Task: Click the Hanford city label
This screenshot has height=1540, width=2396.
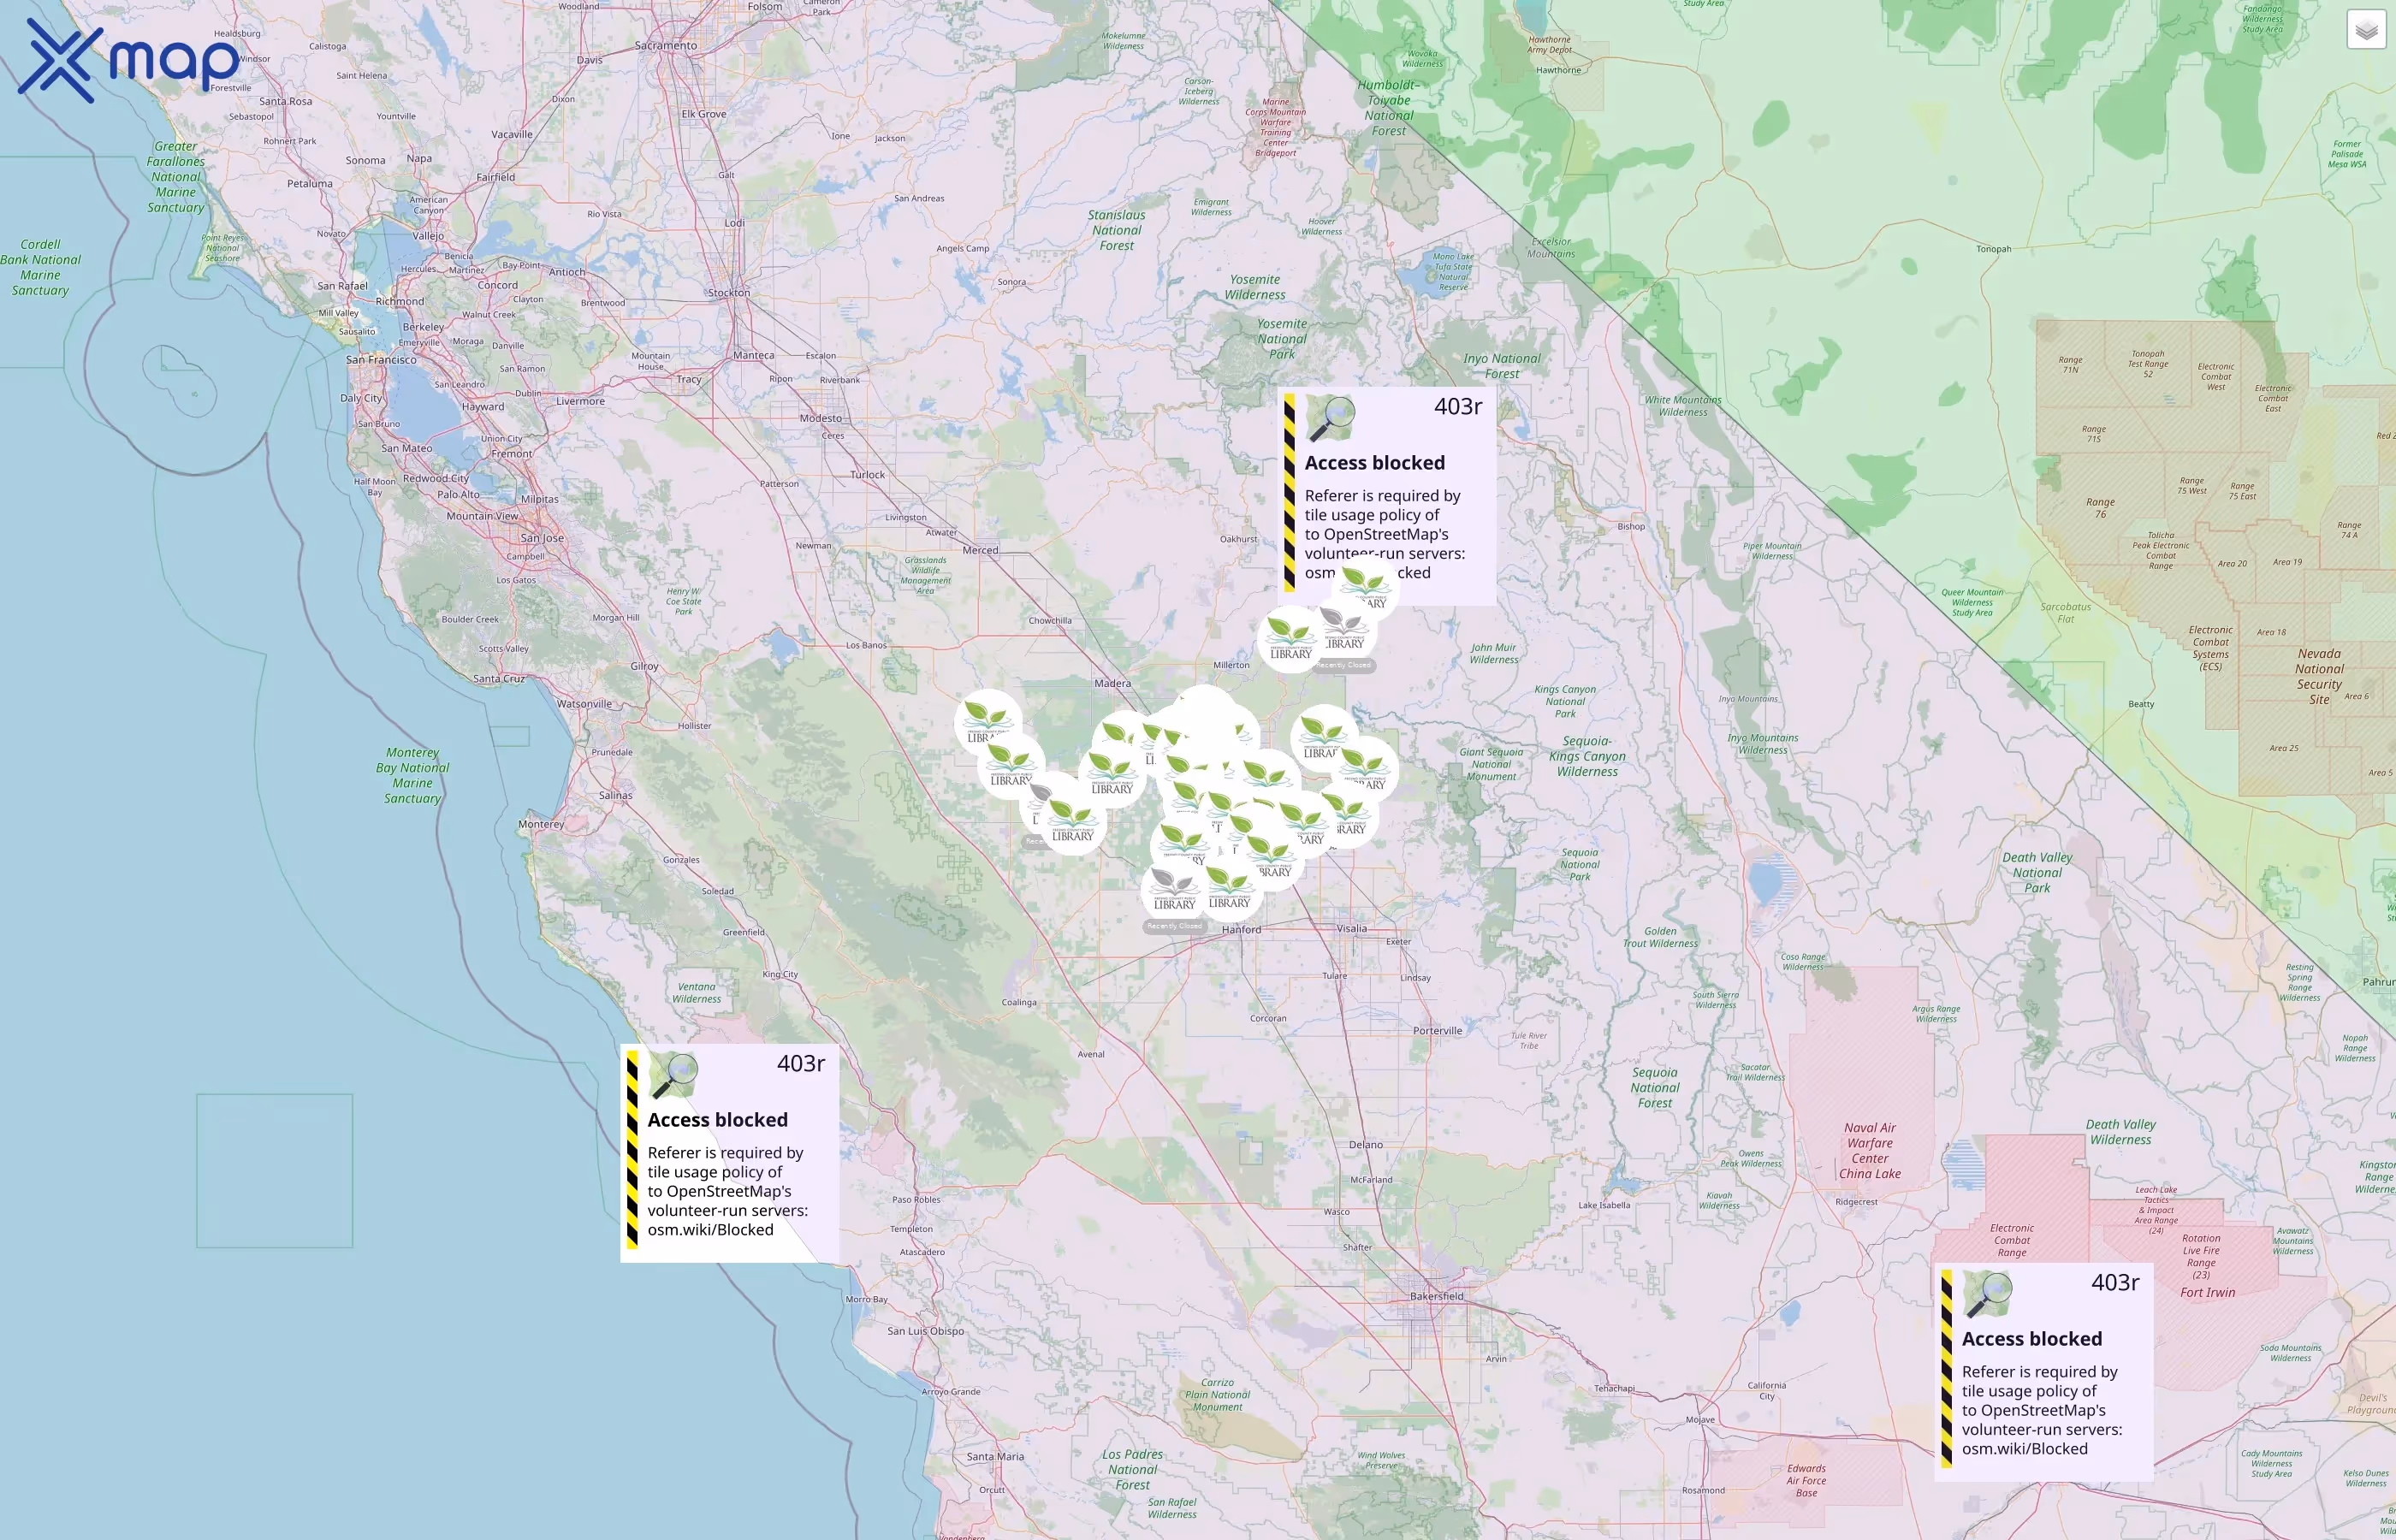Action: [1241, 930]
